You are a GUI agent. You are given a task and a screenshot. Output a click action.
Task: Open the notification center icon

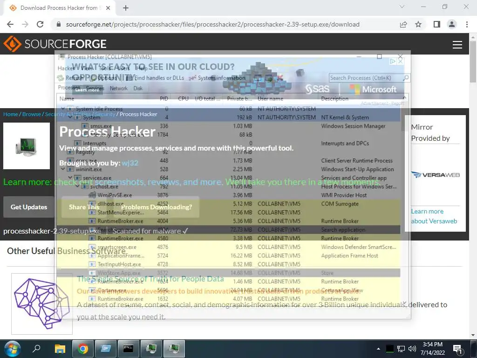[x=457, y=349]
